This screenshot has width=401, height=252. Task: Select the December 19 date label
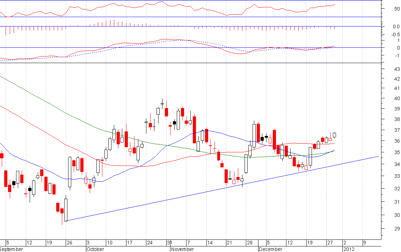(x=310, y=243)
